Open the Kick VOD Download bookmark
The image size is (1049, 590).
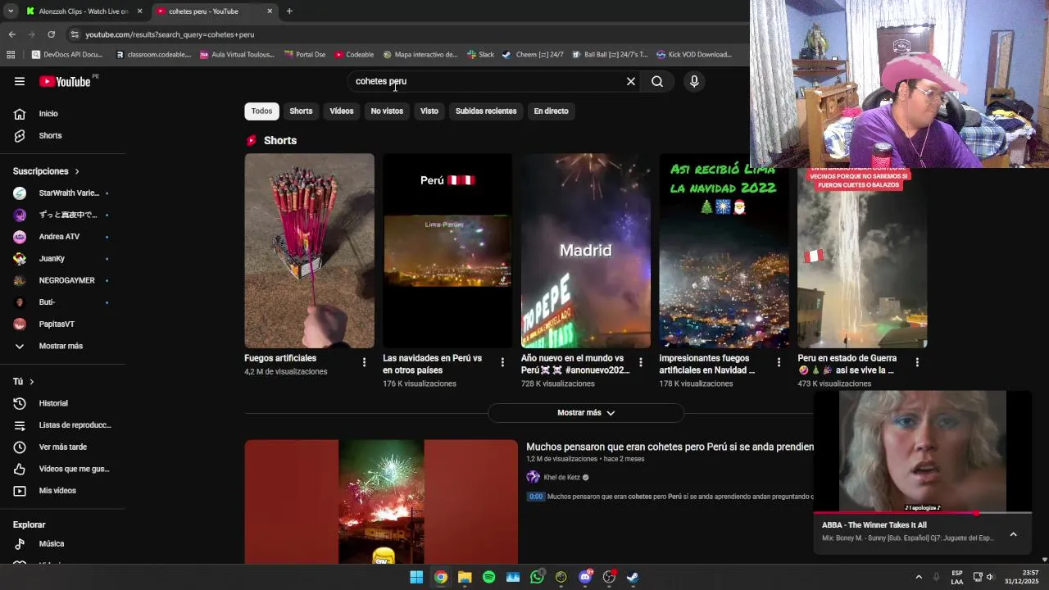click(x=694, y=55)
